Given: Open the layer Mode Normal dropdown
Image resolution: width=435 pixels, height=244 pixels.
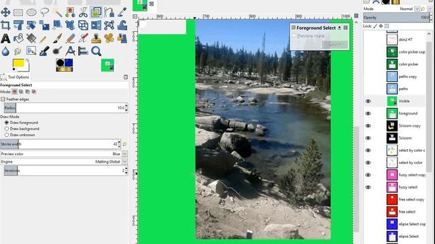Looking at the screenshot, I should [x=417, y=9].
